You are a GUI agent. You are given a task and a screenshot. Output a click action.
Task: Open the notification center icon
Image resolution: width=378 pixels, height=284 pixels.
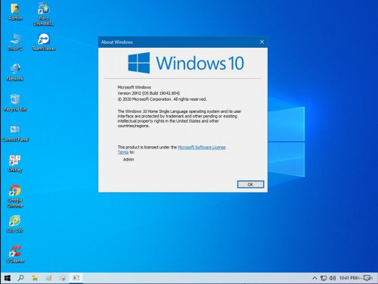tap(367, 278)
